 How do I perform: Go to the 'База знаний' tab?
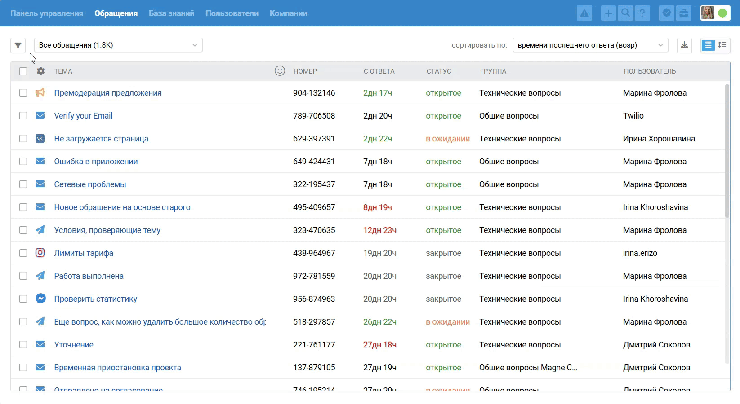coord(171,13)
